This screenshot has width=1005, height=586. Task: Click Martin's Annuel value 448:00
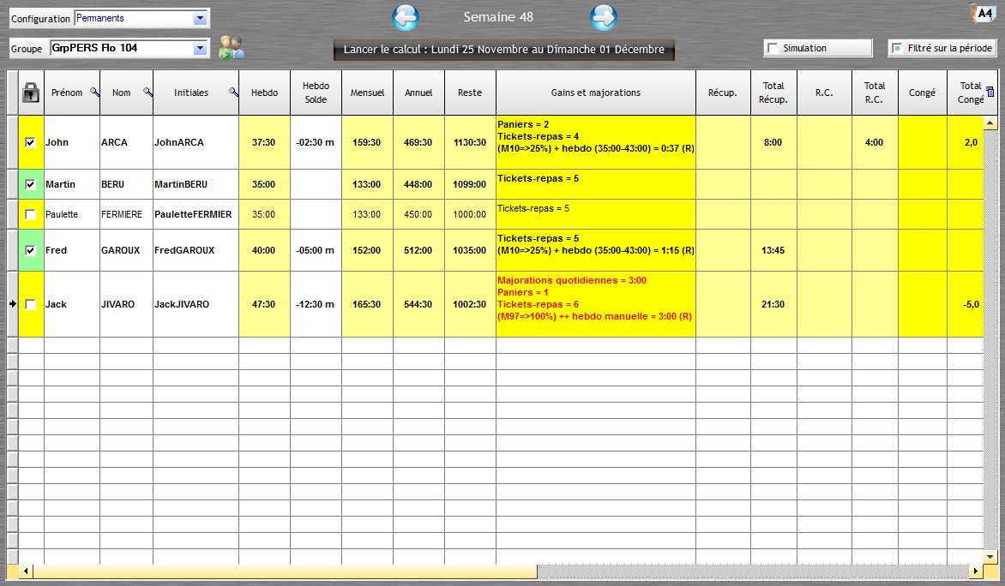[418, 184]
